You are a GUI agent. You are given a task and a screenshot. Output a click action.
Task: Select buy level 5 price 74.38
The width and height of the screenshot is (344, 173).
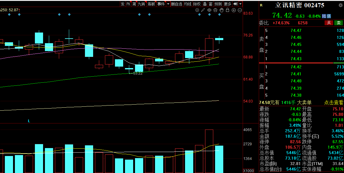pos(296,95)
